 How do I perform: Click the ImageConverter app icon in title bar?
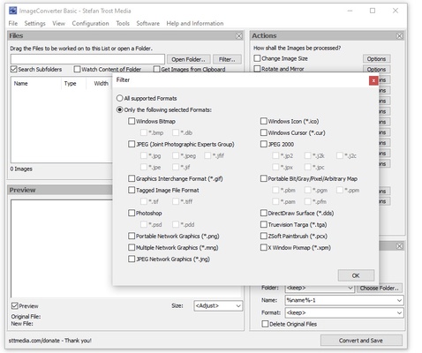12,11
